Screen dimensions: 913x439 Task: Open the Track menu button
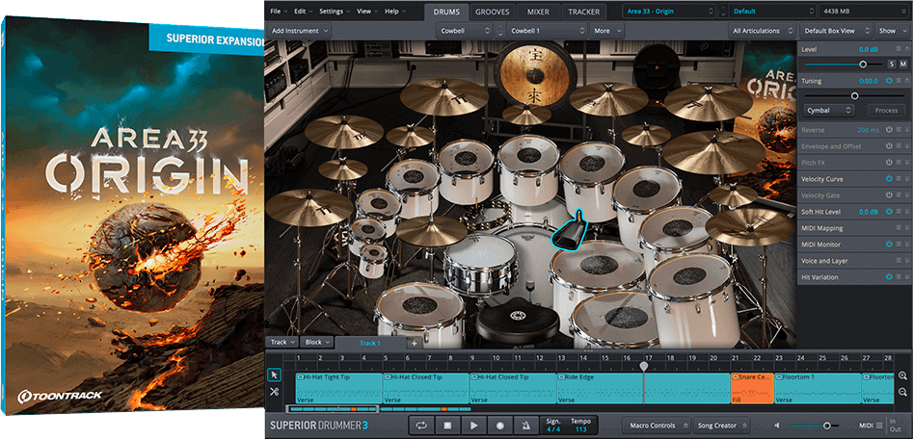(282, 343)
